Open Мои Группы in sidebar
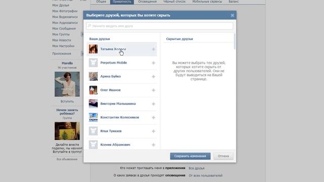This screenshot has width=324, height=182. click(x=61, y=34)
